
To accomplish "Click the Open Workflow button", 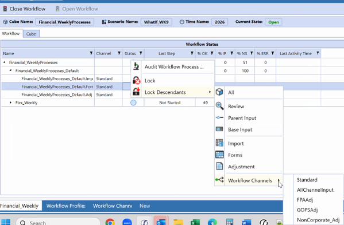I will pos(77,9).
